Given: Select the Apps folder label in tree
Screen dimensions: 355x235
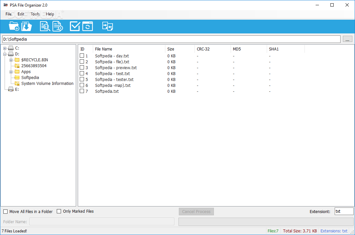Looking at the screenshot, I should click(26, 72).
